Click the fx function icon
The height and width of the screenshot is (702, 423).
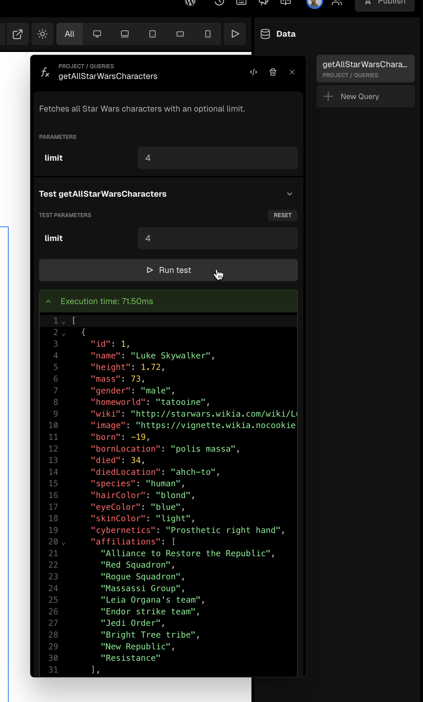(45, 72)
